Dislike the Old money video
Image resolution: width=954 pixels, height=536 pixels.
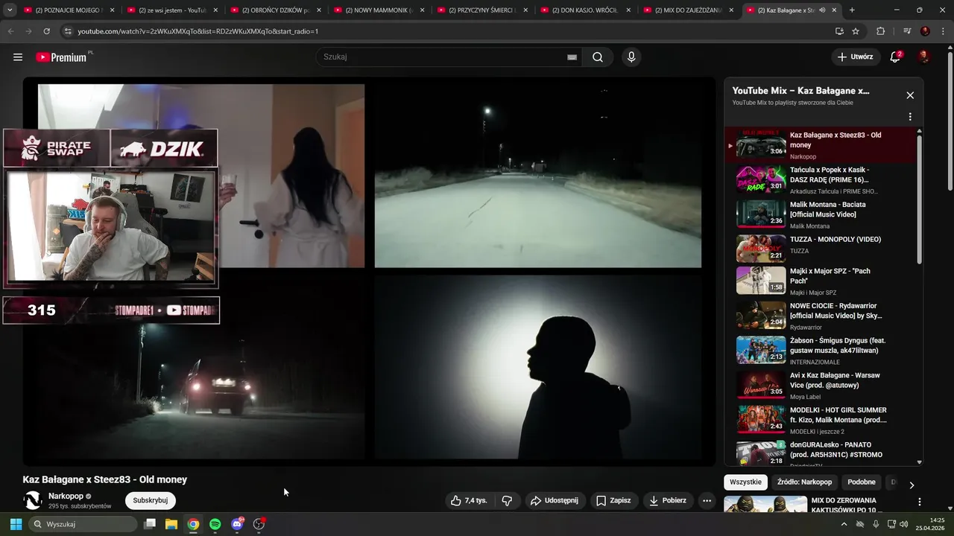[x=507, y=501]
